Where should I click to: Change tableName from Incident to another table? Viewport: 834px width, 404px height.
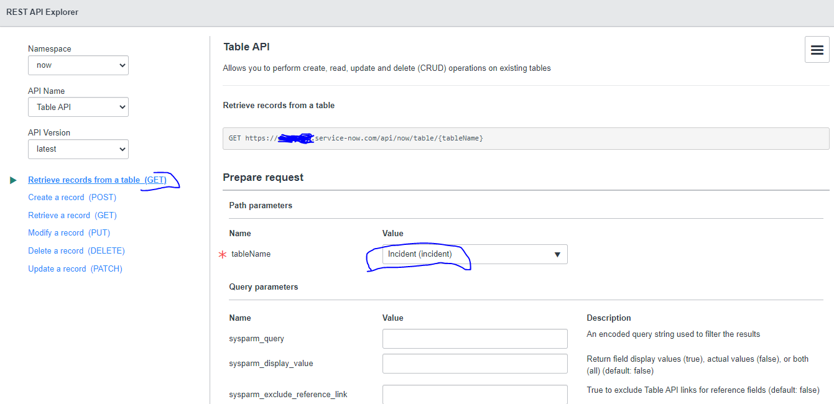[475, 254]
